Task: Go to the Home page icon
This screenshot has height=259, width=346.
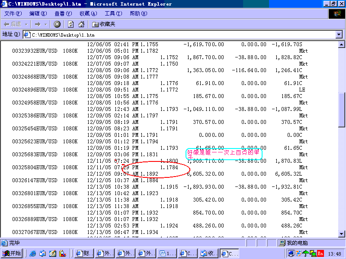Action: tap(81, 24)
